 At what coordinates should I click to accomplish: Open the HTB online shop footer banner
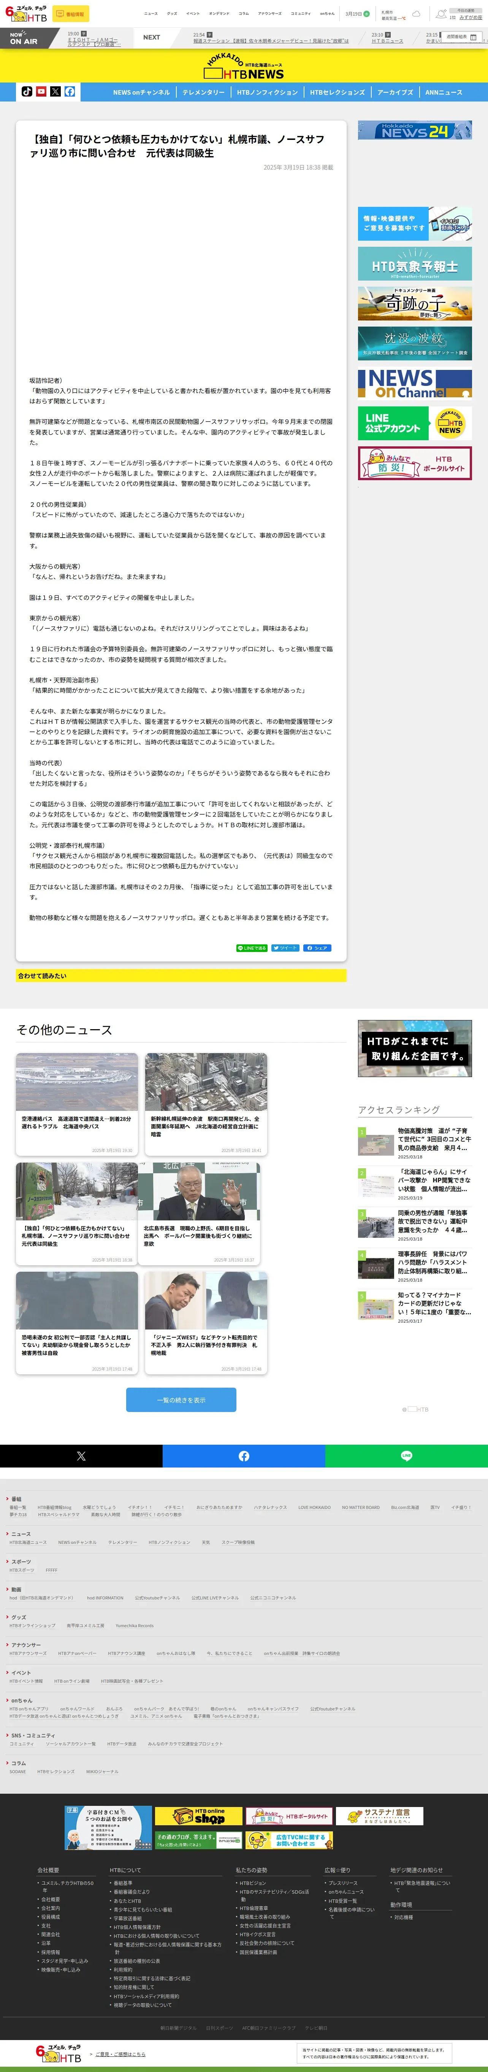198,1816
